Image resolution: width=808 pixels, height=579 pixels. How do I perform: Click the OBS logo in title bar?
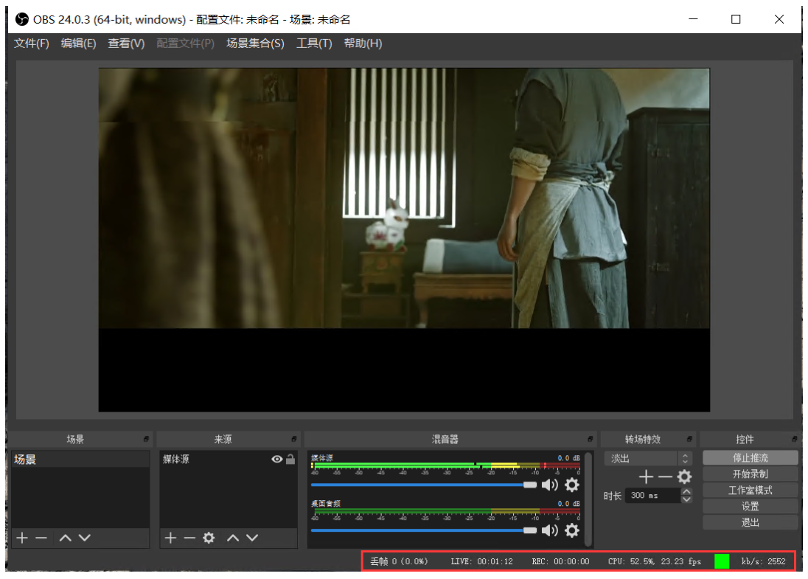[21, 20]
